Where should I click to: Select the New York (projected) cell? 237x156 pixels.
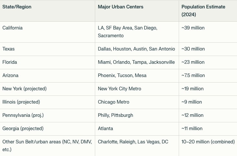point(25,89)
